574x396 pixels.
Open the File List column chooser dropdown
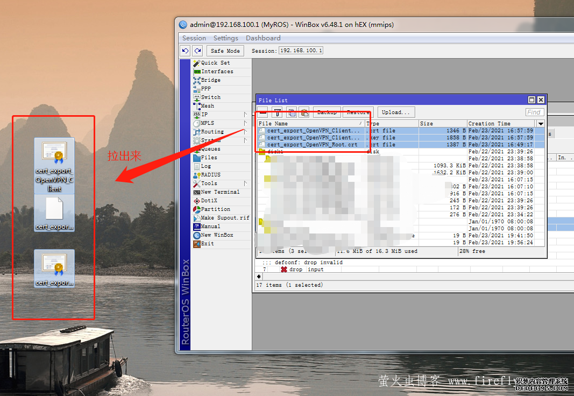tap(540, 124)
